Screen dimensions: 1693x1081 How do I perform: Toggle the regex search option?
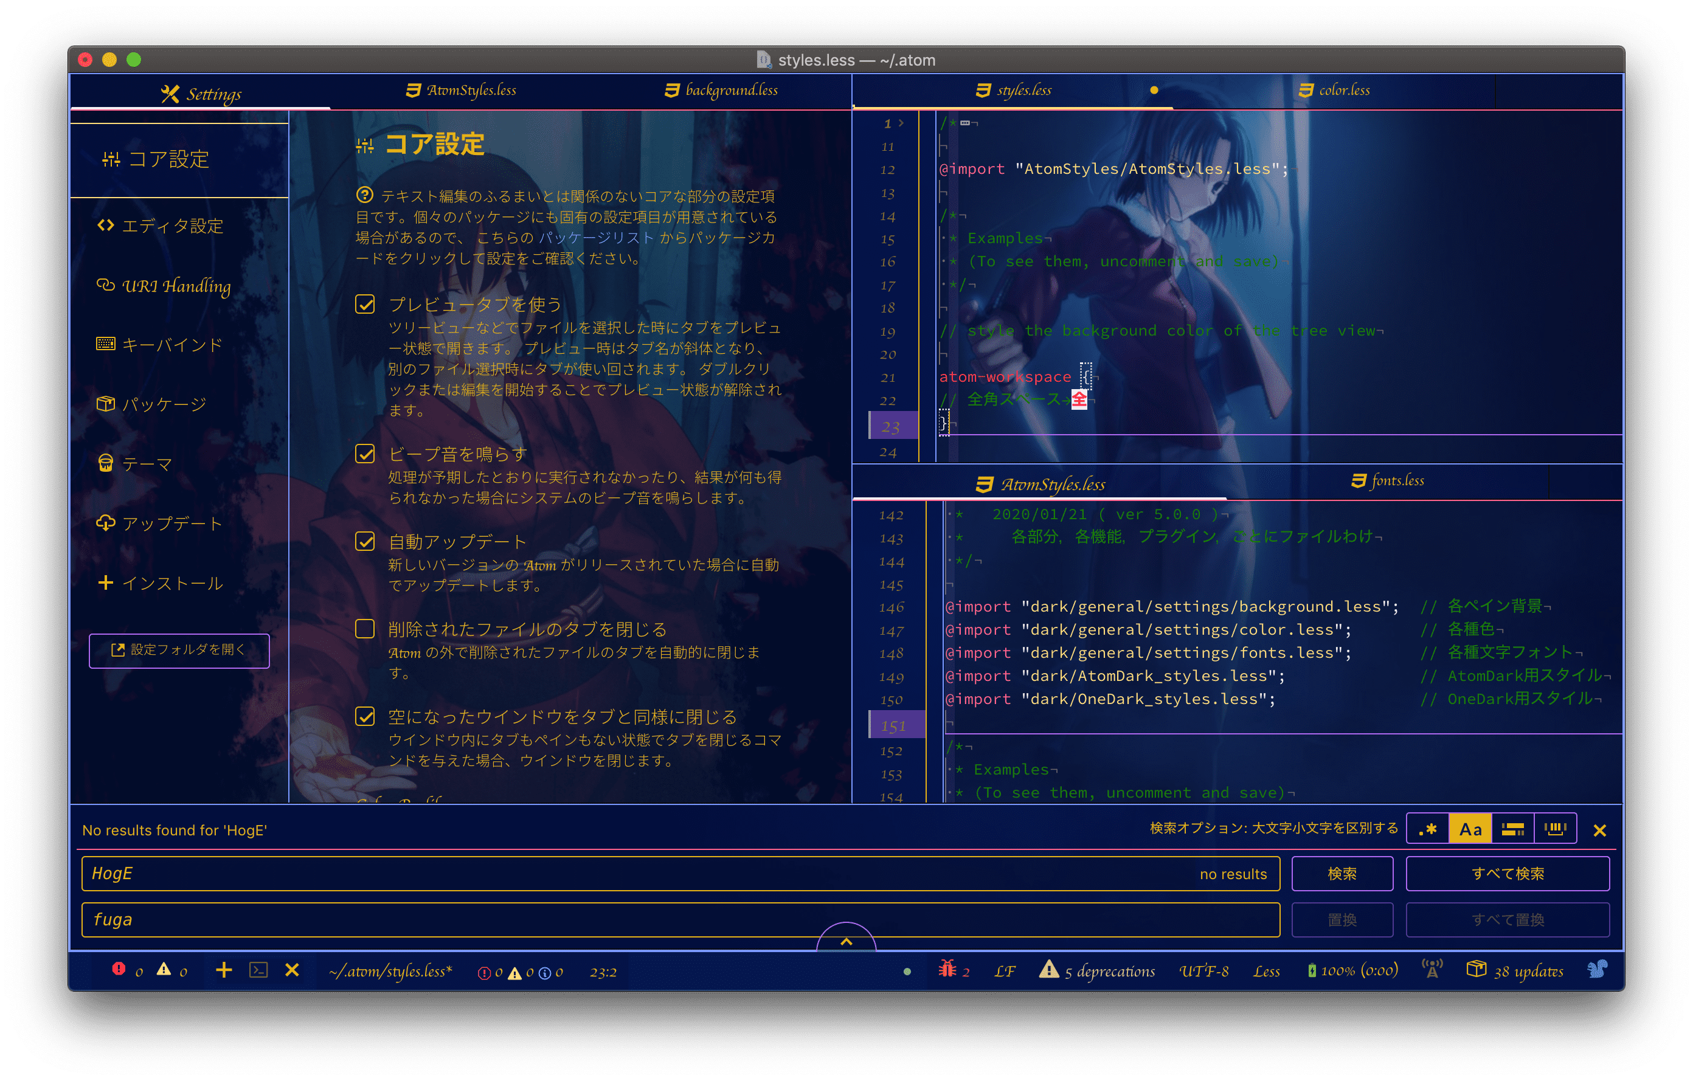(x=1427, y=830)
